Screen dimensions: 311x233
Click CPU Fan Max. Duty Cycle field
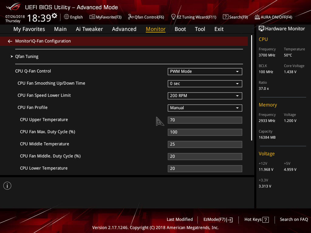(x=205, y=132)
